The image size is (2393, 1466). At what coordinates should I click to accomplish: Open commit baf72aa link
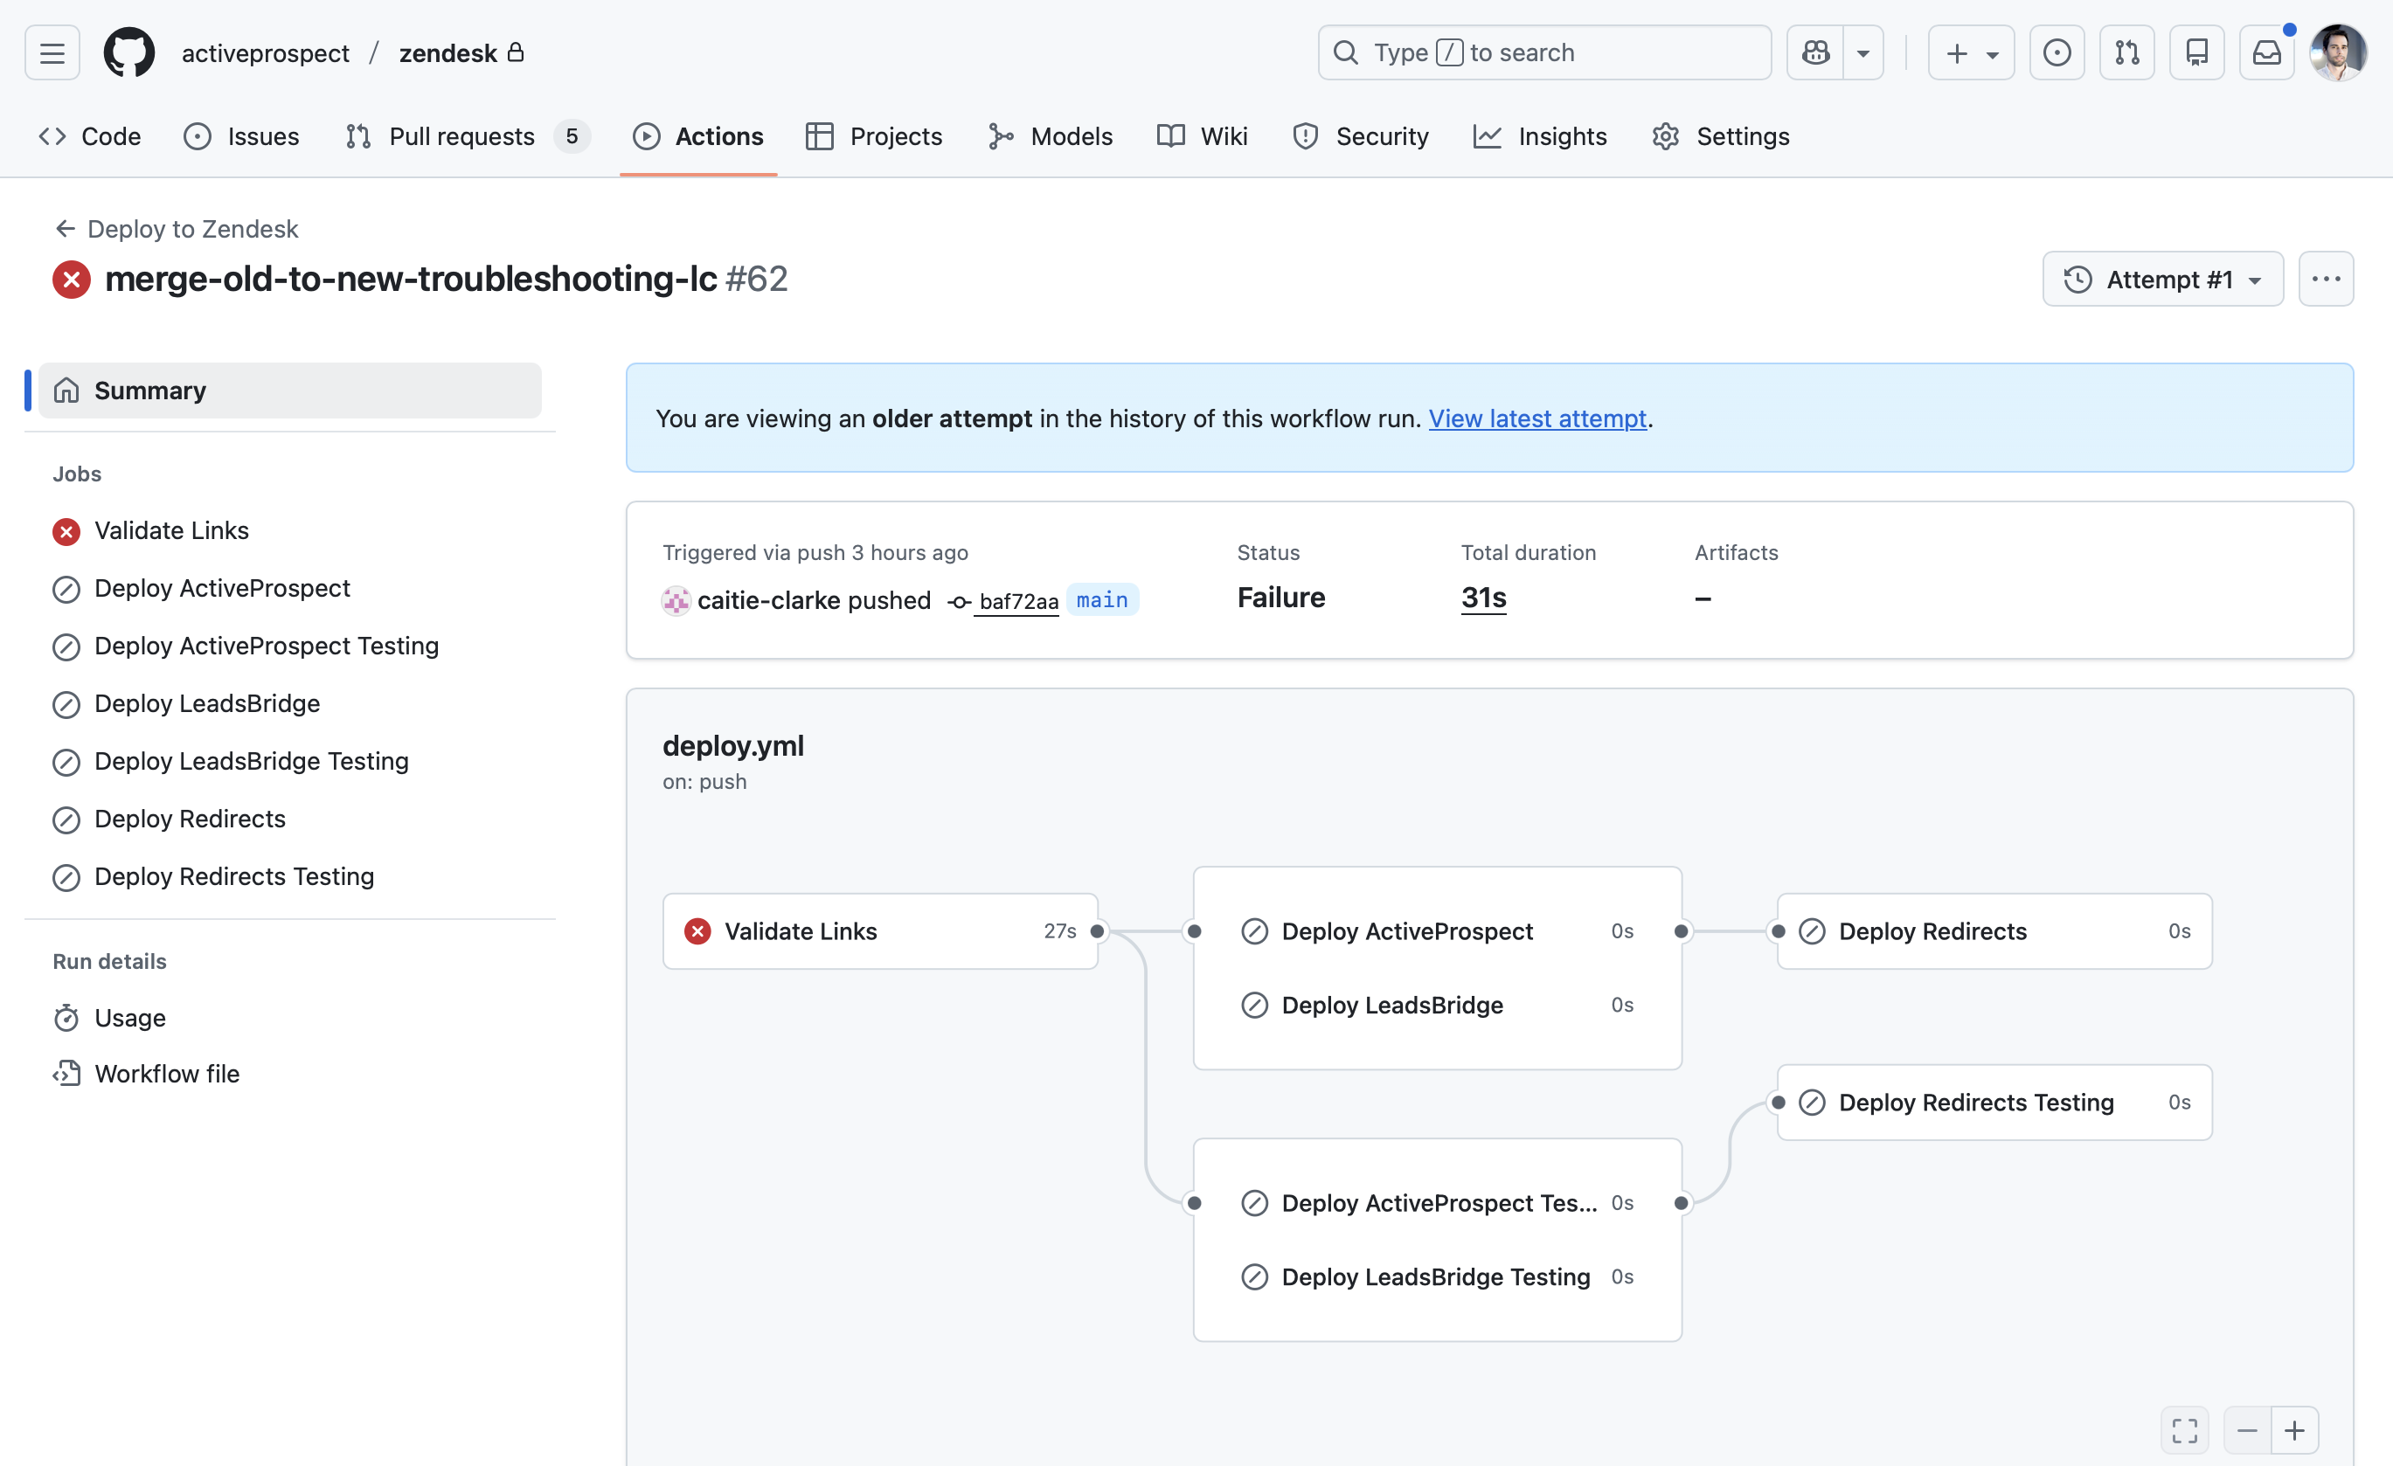click(x=1018, y=601)
